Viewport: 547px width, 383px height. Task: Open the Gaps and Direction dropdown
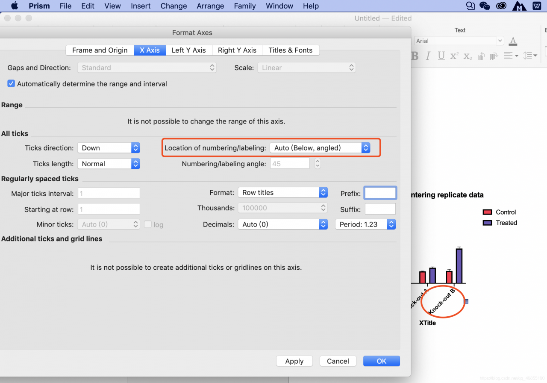coord(147,68)
